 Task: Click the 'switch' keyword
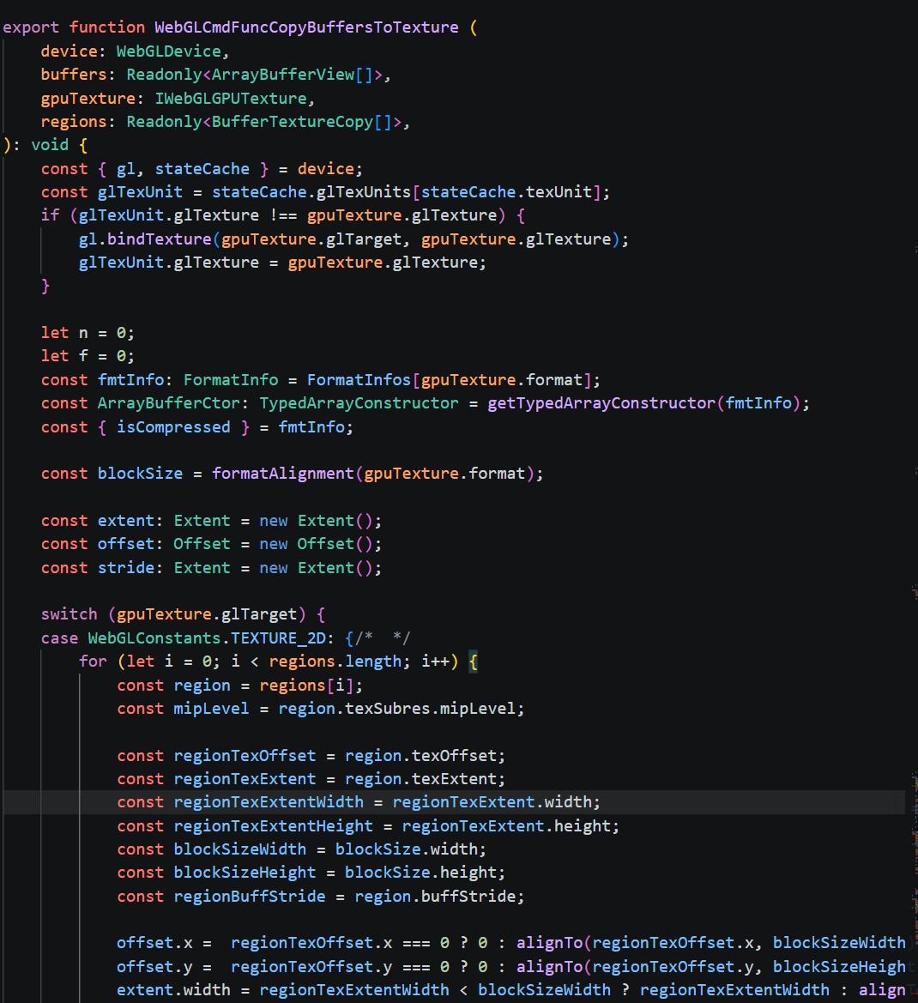click(x=69, y=614)
